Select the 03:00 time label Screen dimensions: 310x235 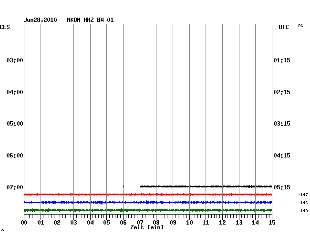click(x=15, y=60)
